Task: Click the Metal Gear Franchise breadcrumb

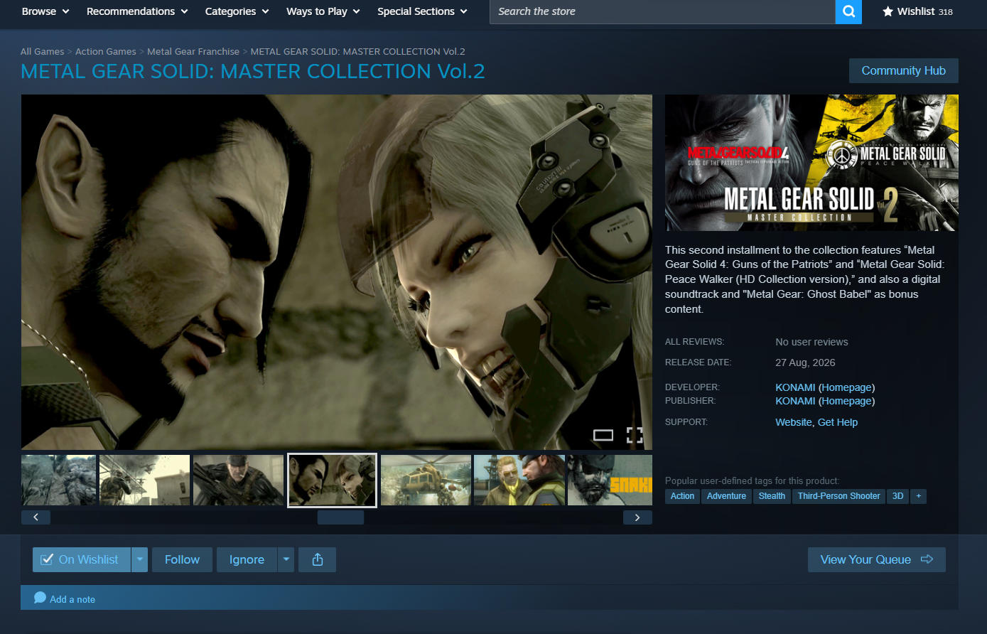Action: tap(193, 51)
